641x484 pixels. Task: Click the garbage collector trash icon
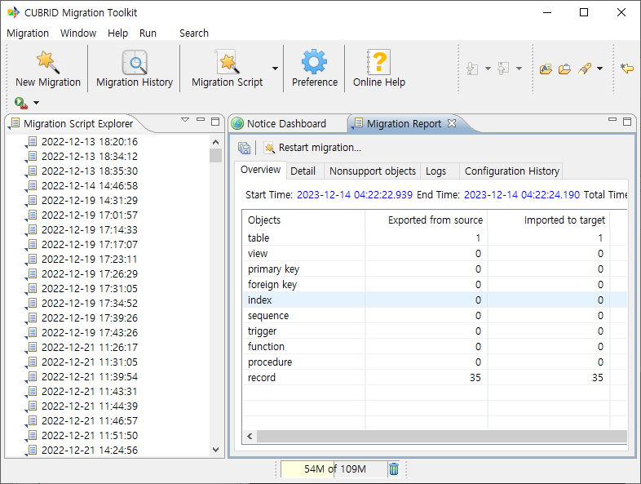point(394,468)
